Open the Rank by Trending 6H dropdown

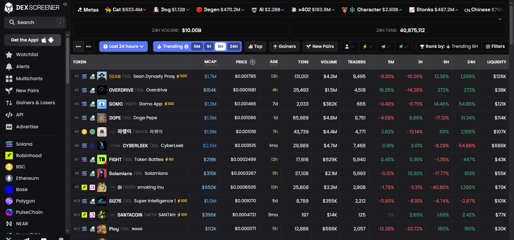pos(449,47)
